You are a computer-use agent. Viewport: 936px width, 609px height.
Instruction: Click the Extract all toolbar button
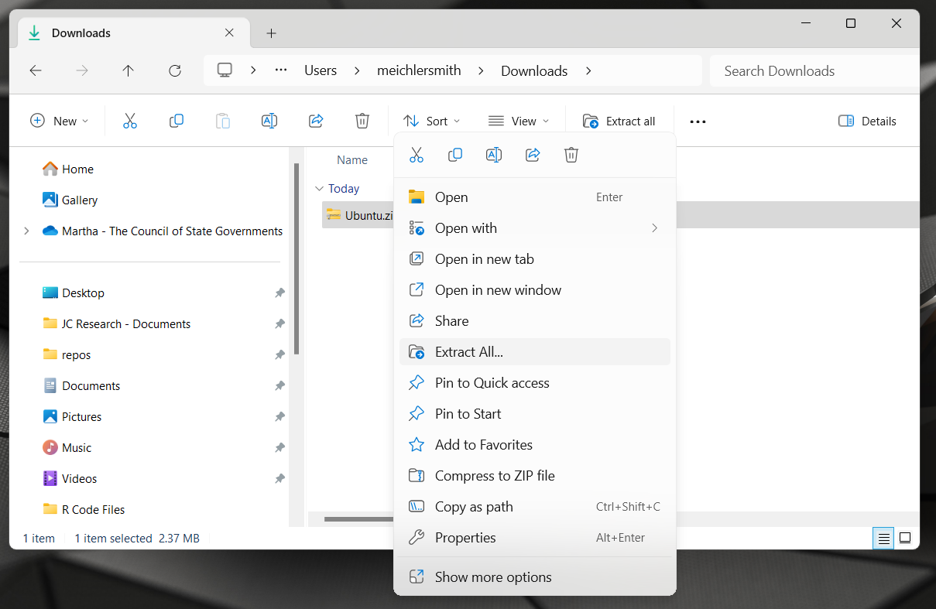[x=619, y=121]
